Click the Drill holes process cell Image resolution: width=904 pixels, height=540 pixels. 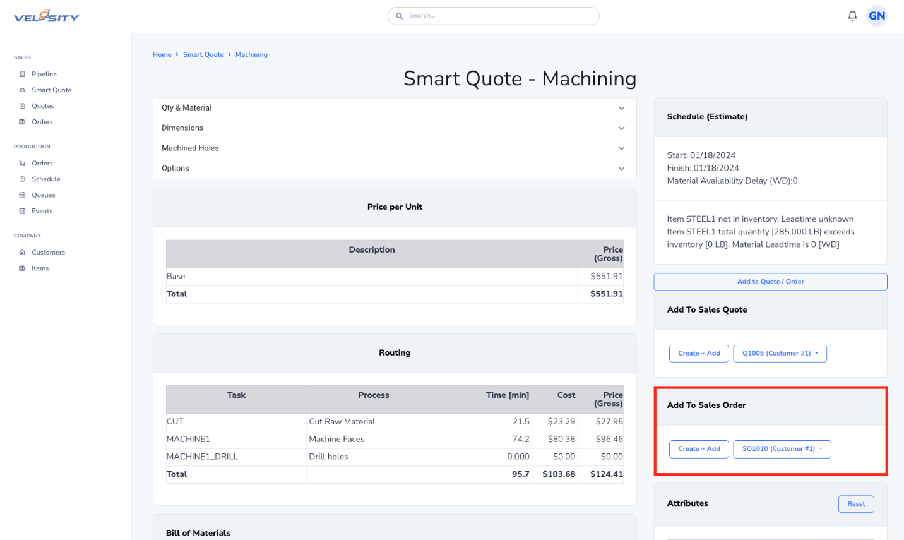[x=374, y=457]
